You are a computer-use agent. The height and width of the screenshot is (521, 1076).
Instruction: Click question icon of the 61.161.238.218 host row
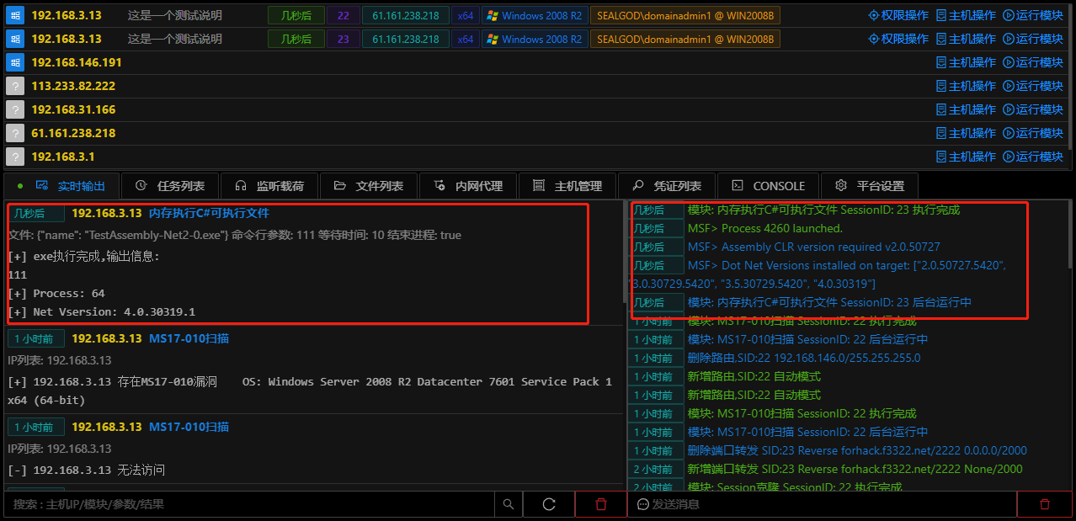coord(14,133)
